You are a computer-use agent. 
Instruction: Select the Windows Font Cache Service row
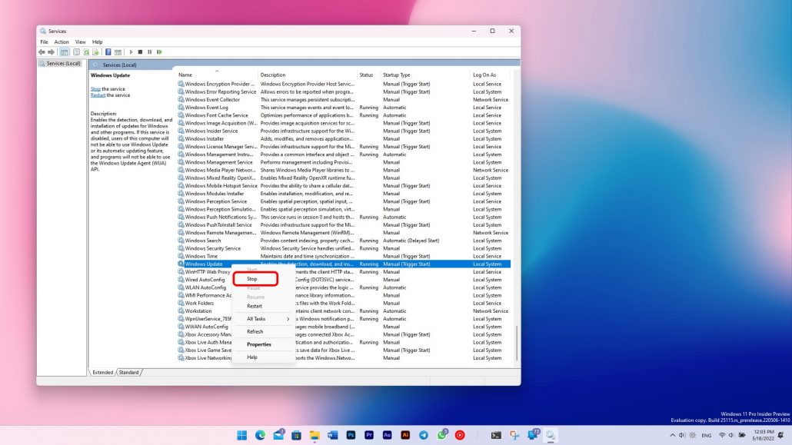pyautogui.click(x=344, y=115)
